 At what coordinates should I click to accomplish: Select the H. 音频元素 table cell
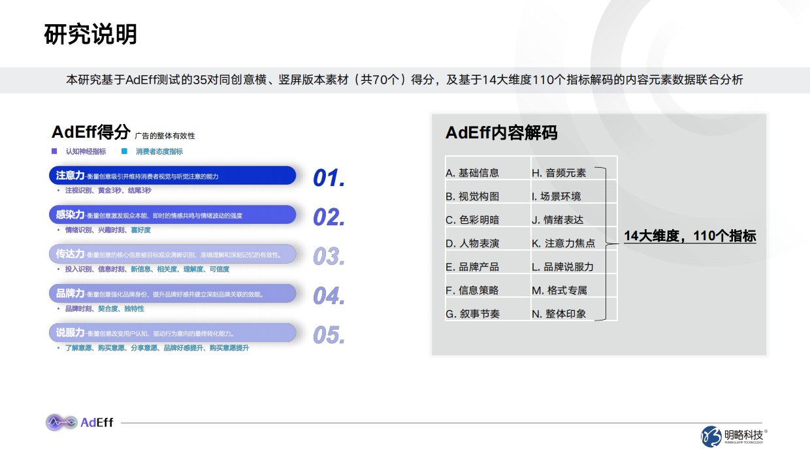574,168
